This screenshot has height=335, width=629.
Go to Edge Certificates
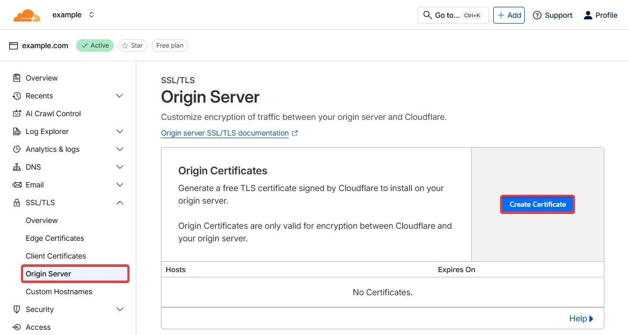click(55, 238)
